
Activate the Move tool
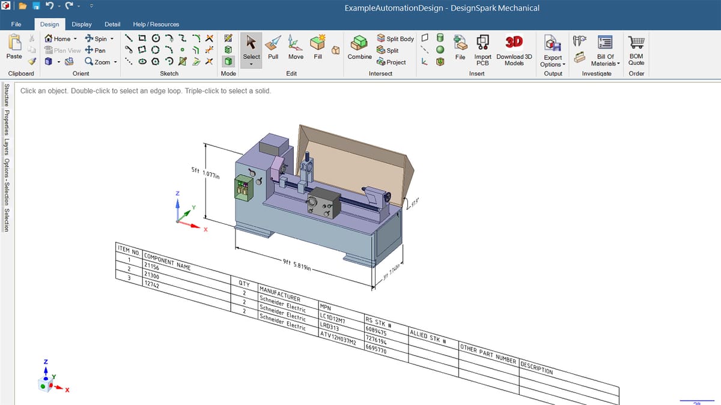click(296, 47)
